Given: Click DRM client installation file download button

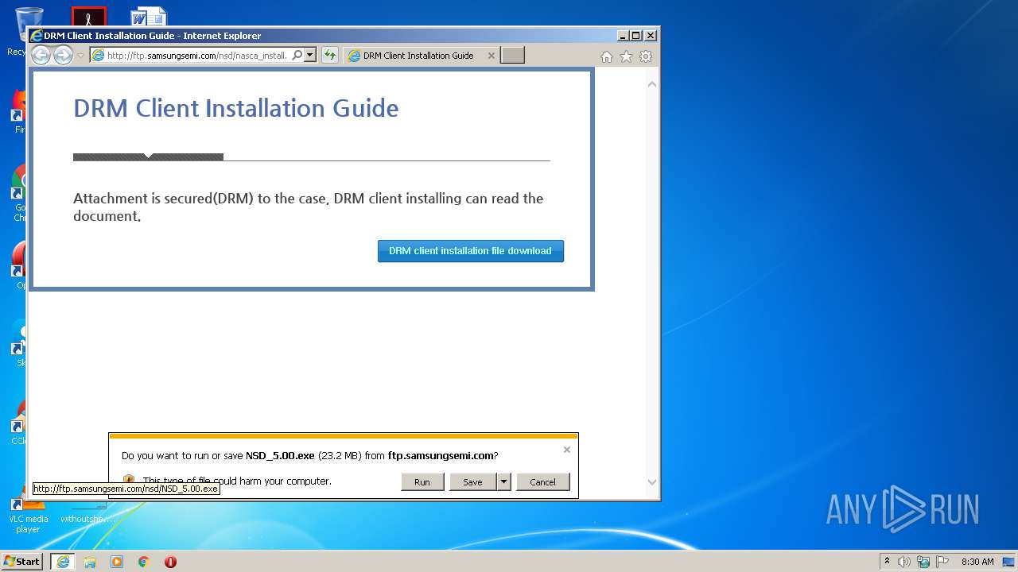Looking at the screenshot, I should pyautogui.click(x=471, y=251).
